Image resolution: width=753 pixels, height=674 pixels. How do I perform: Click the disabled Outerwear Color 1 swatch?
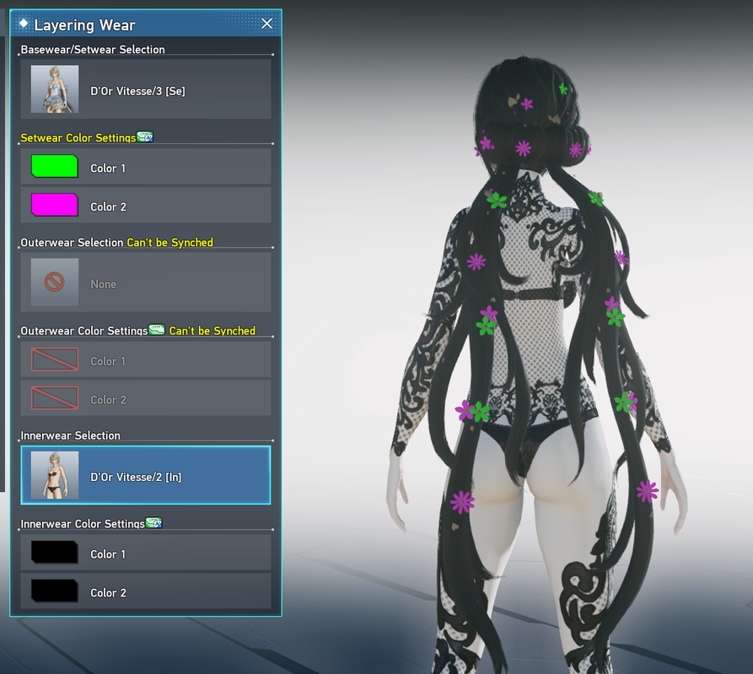[55, 359]
